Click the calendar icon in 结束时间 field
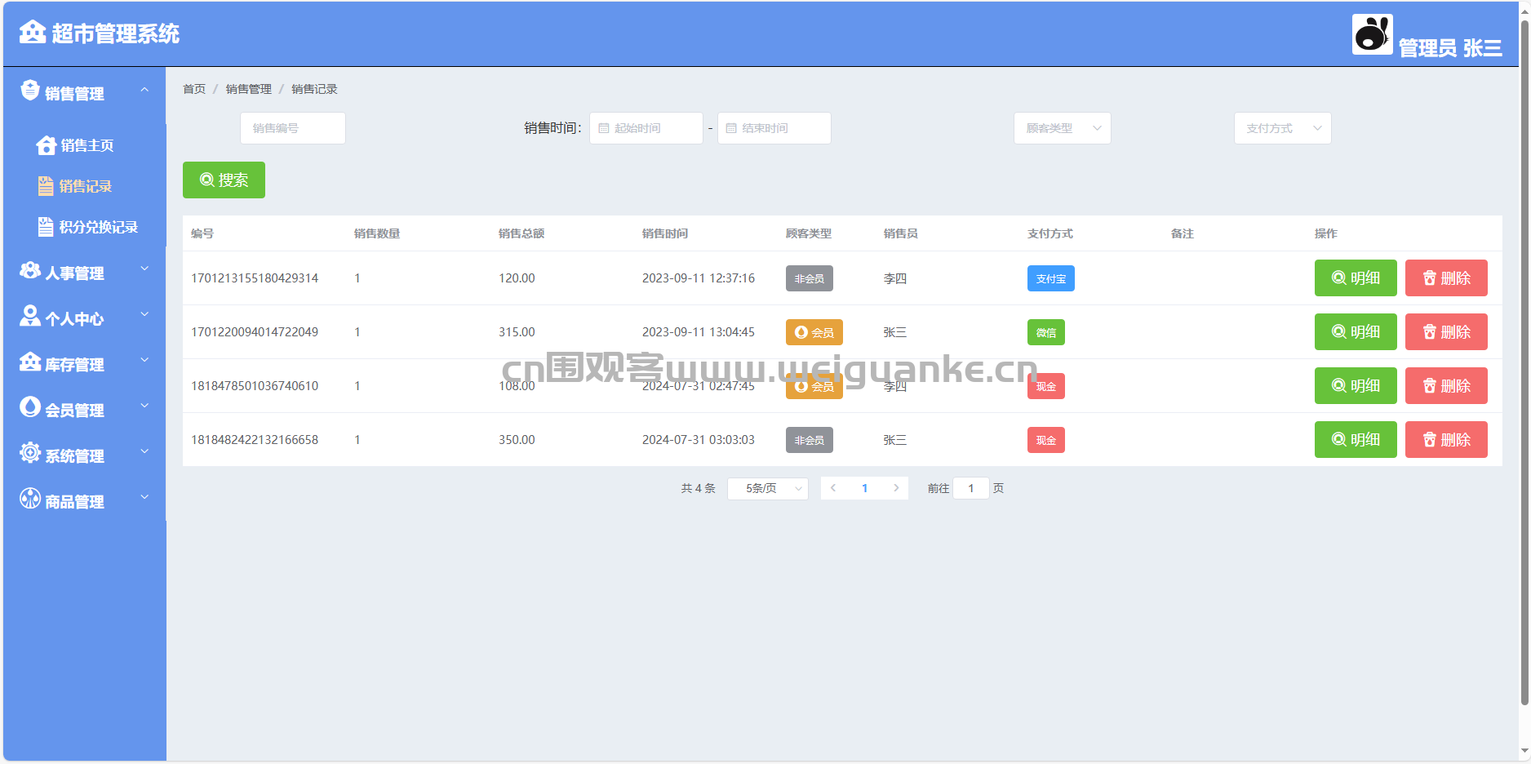The image size is (1531, 764). 731,128
